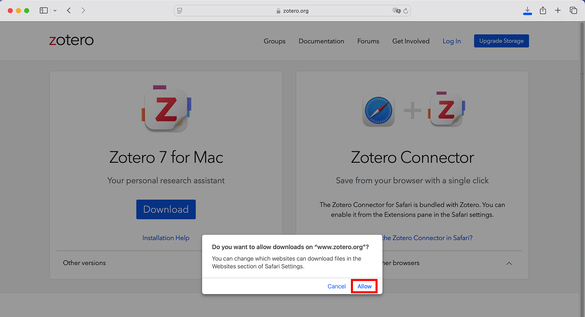The height and width of the screenshot is (317, 585).
Task: Open the page reader menu icon
Action: coord(180,11)
